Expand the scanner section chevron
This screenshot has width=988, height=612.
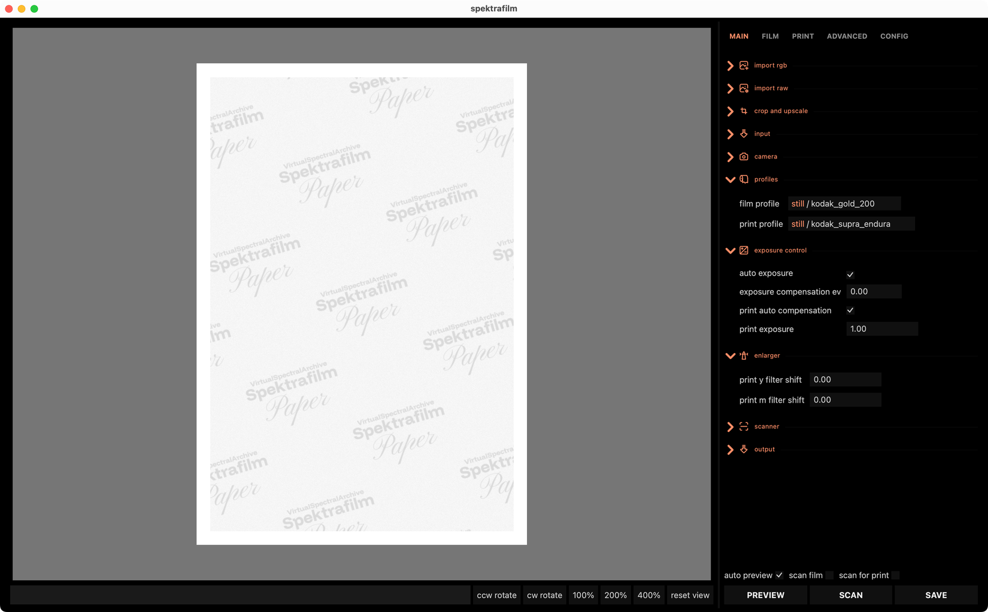coord(730,427)
